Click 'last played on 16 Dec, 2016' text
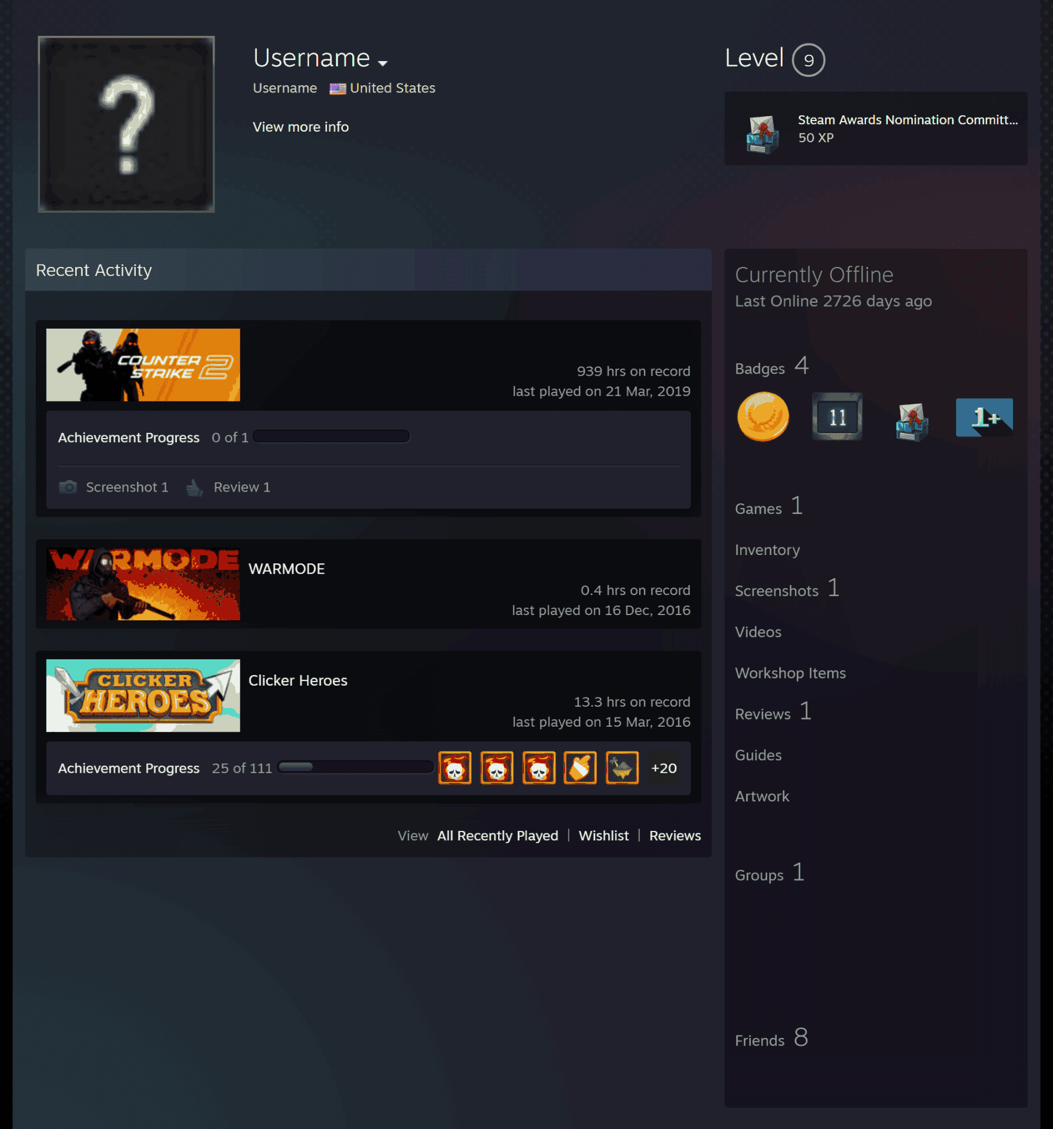1053x1129 pixels. click(x=601, y=610)
